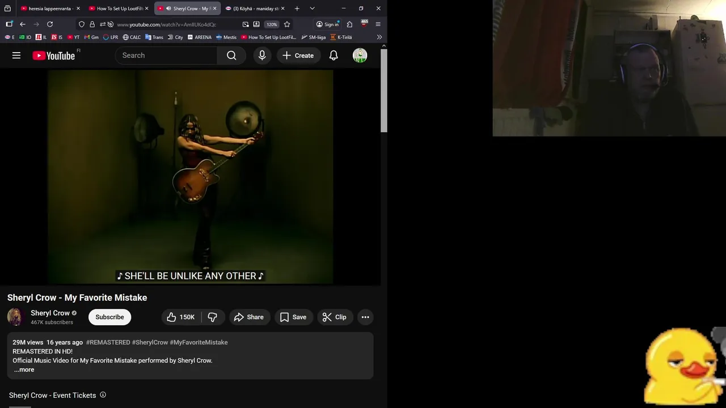Open Trans bookmark
The height and width of the screenshot is (408, 726).
[x=154, y=37]
